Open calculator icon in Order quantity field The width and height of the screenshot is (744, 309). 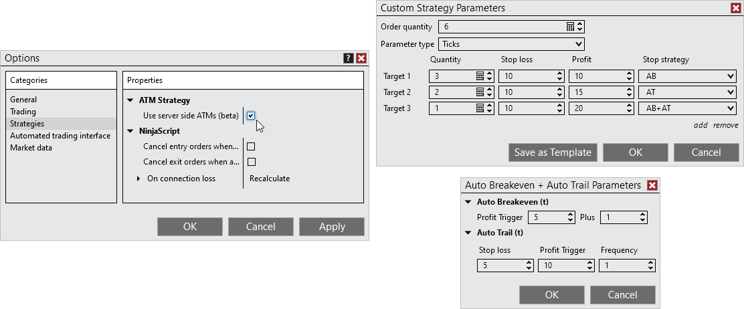pos(570,27)
